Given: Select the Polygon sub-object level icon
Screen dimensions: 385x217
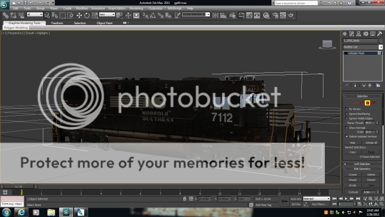Looking at the screenshot, I should point(367,103).
